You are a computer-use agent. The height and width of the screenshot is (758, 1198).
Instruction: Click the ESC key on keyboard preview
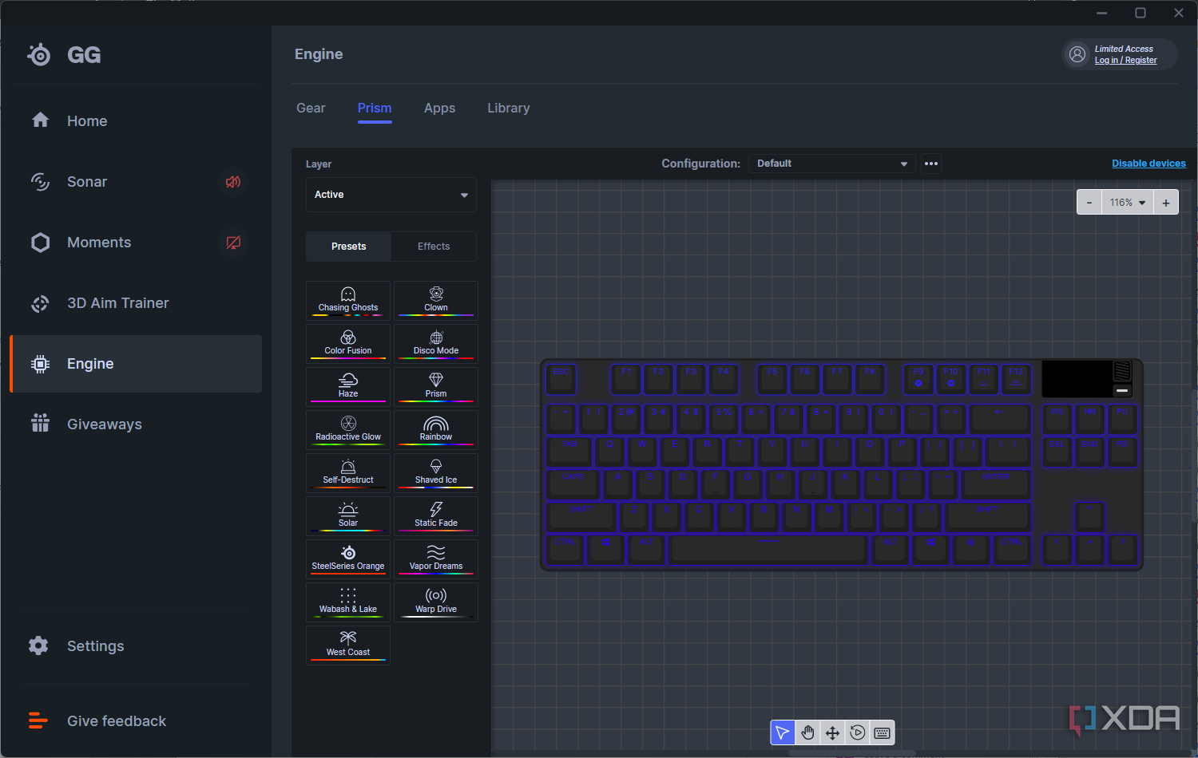click(561, 379)
